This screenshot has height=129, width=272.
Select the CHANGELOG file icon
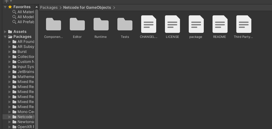(148, 24)
